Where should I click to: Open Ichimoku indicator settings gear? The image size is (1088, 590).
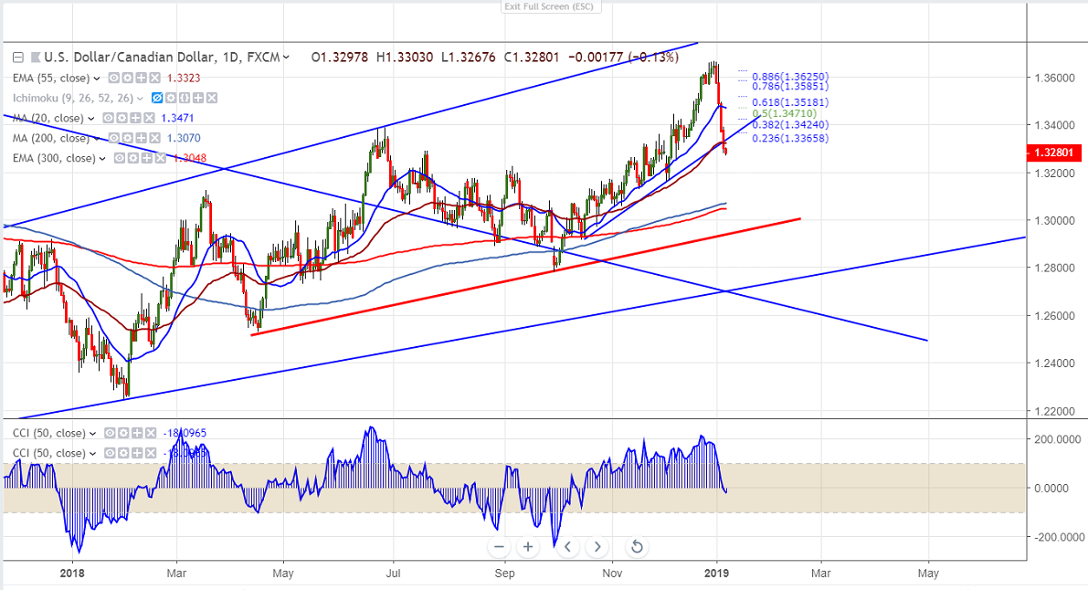click(171, 98)
